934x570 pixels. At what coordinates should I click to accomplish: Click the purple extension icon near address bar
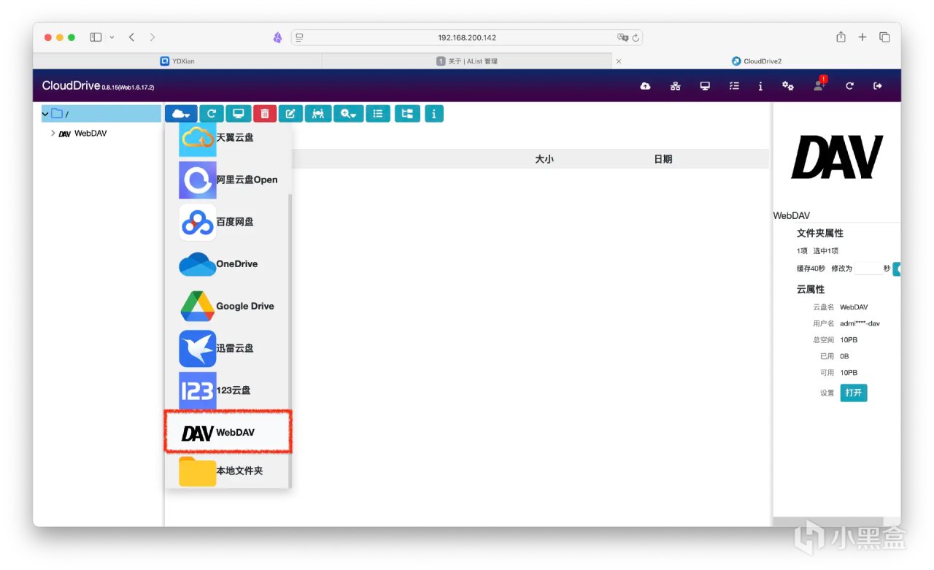[277, 37]
